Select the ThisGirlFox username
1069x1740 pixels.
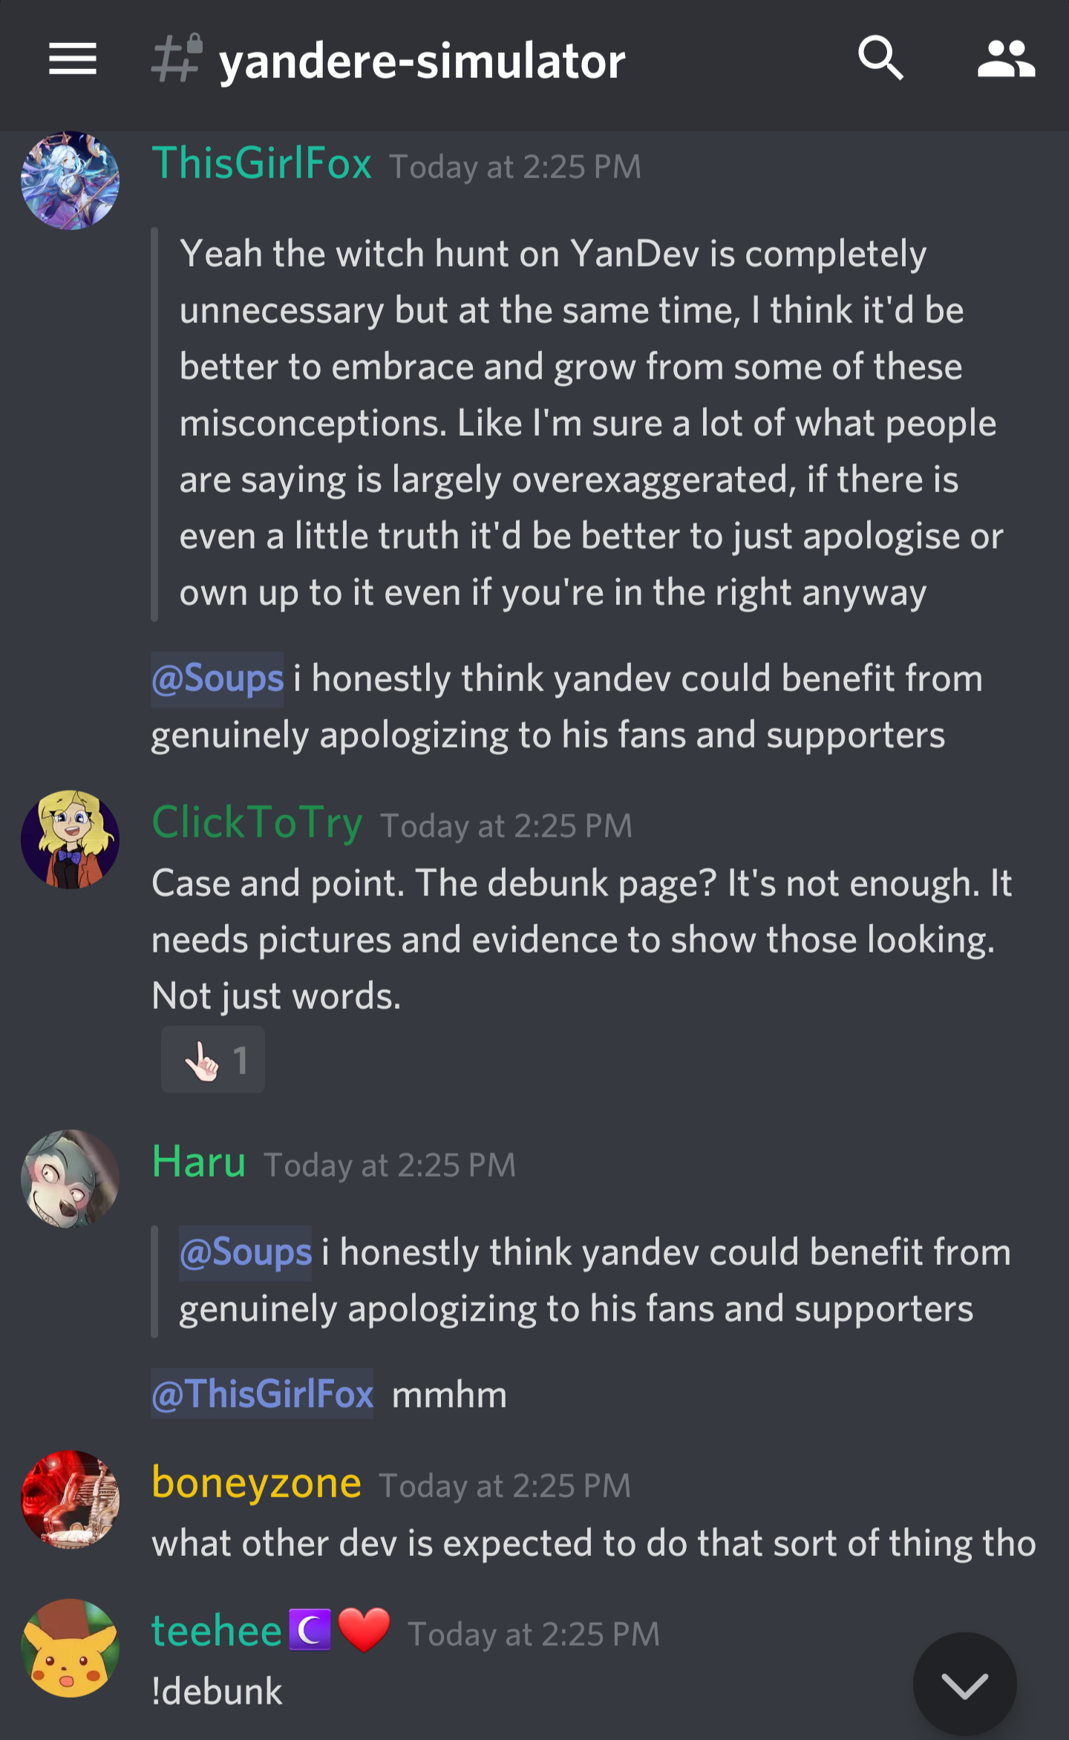(262, 164)
